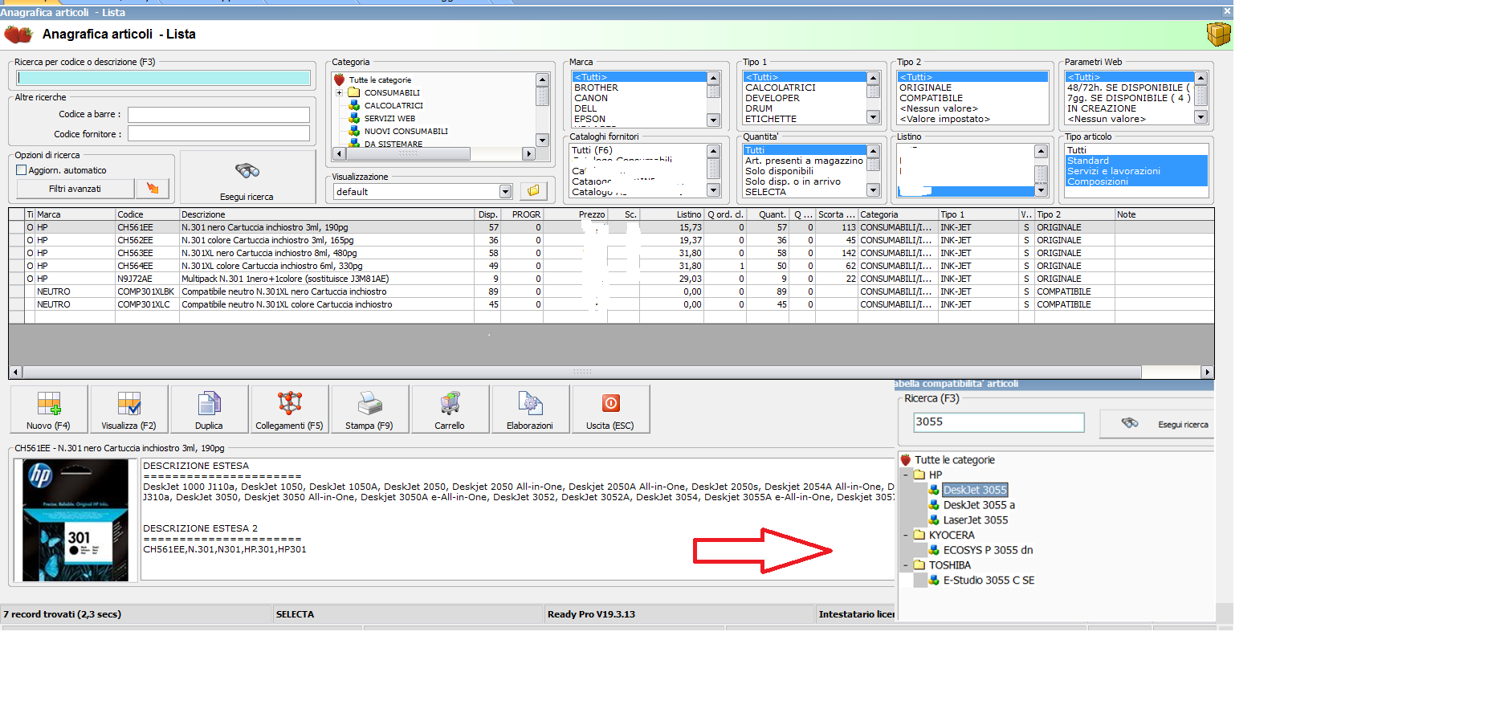Select CANON in Marca list
The height and width of the screenshot is (705, 1492).
[x=591, y=98]
